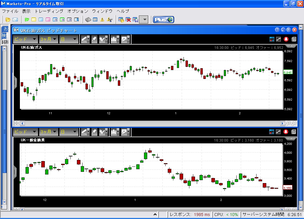
Task: Click the yellow list window icon
Action: [34, 20]
